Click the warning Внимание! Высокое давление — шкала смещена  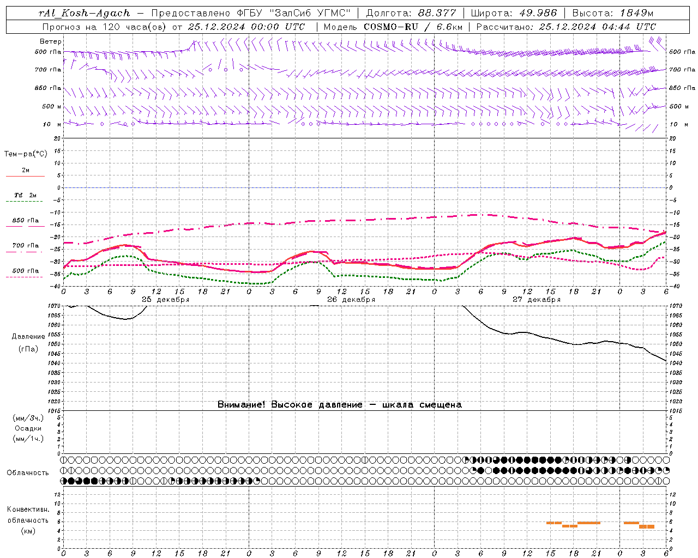[x=339, y=405]
